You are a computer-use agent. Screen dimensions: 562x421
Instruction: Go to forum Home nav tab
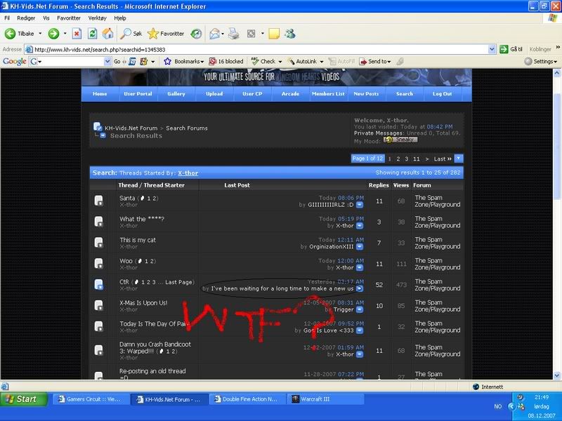tap(100, 94)
